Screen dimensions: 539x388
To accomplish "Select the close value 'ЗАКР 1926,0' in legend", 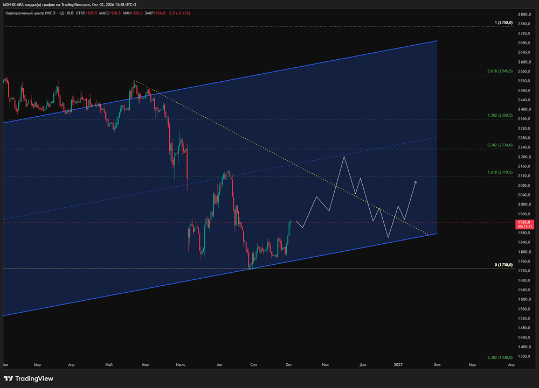I will point(155,13).
